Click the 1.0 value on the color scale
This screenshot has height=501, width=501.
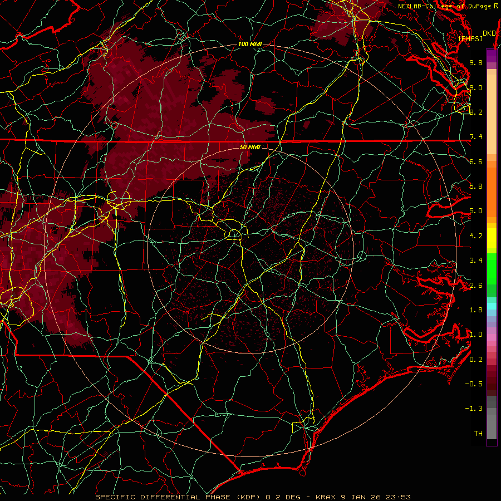[476, 335]
